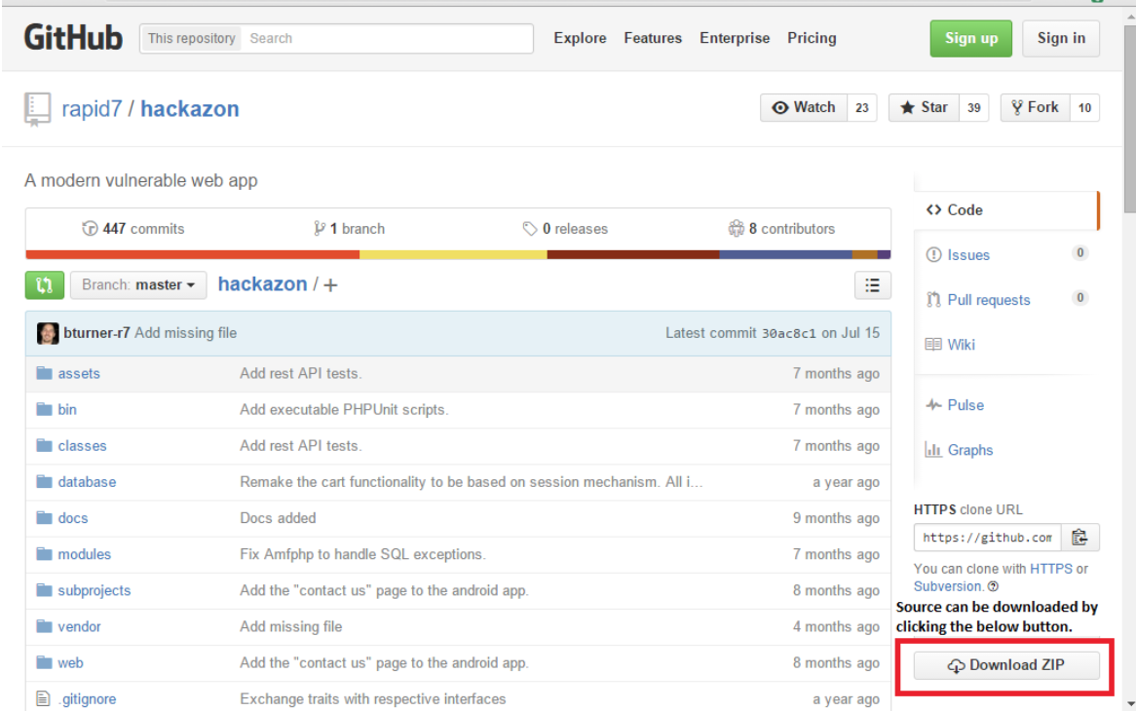Click the bin folder icon
The height and width of the screenshot is (711, 1136).
44,409
